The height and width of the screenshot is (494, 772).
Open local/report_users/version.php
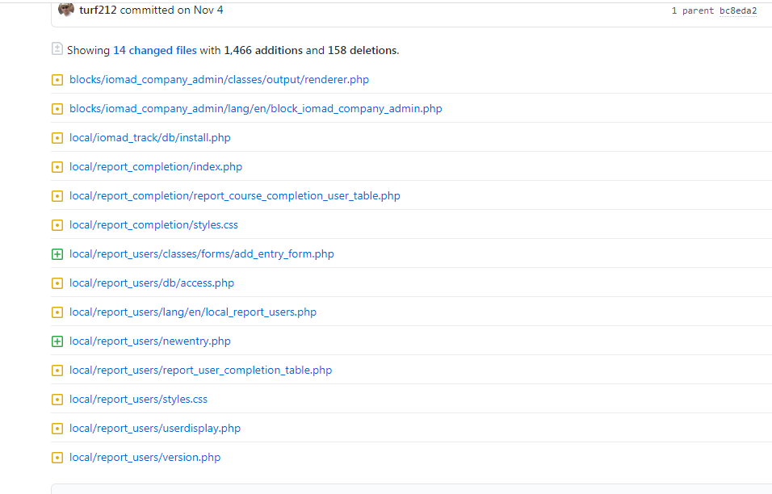pos(145,457)
